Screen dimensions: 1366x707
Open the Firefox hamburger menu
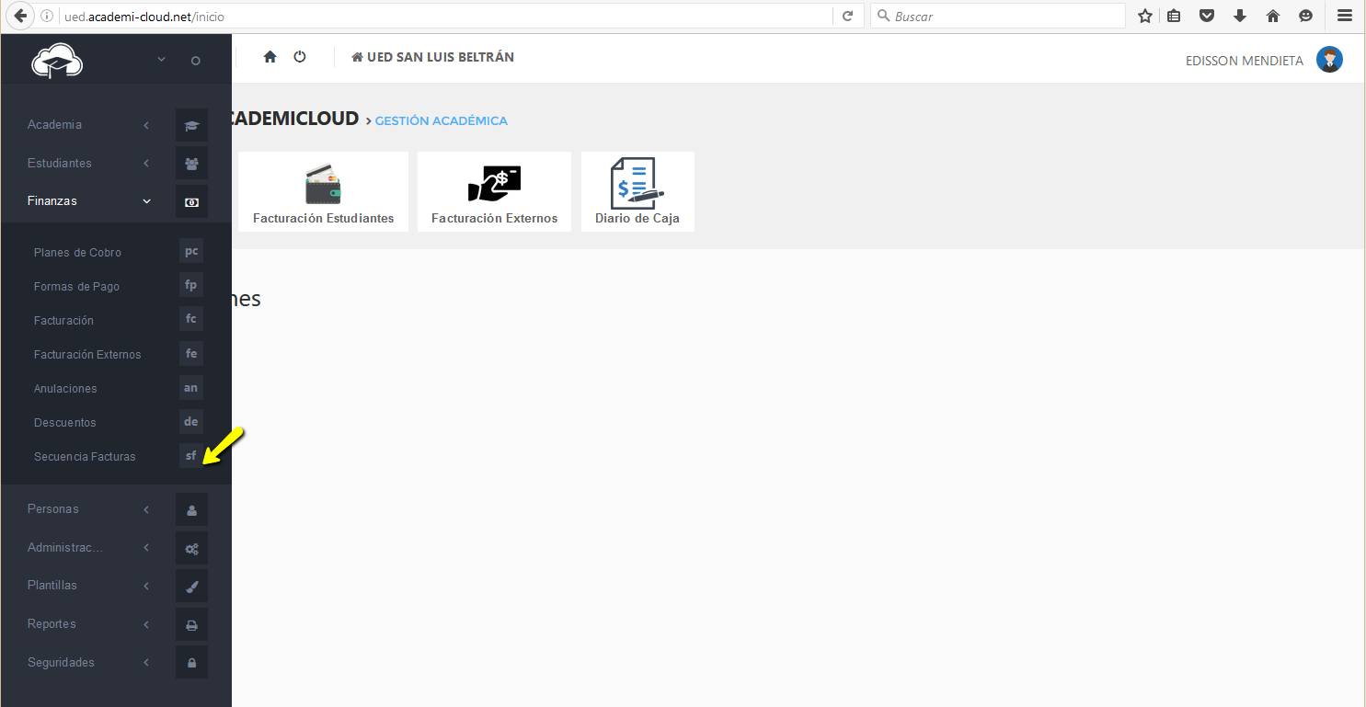pos(1345,16)
